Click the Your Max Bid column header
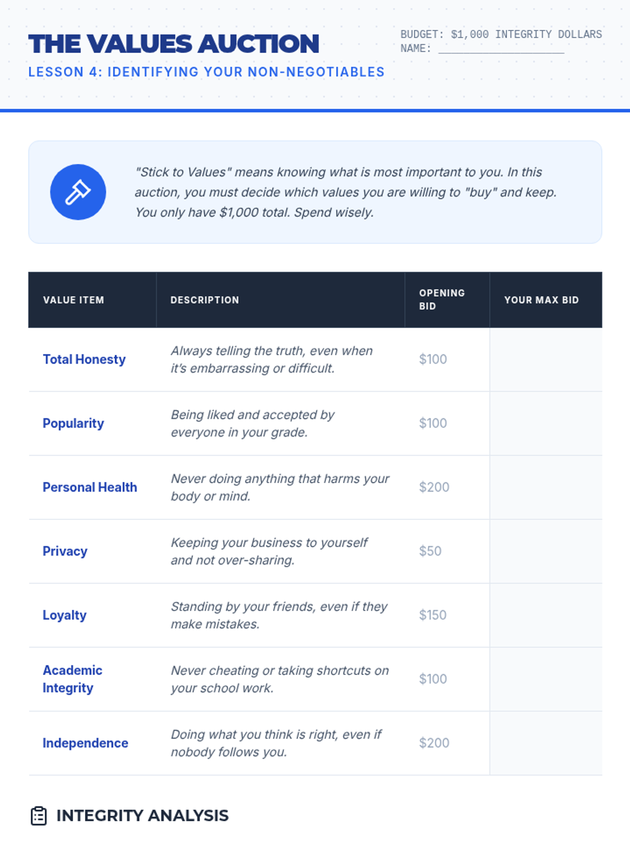 [x=541, y=300]
